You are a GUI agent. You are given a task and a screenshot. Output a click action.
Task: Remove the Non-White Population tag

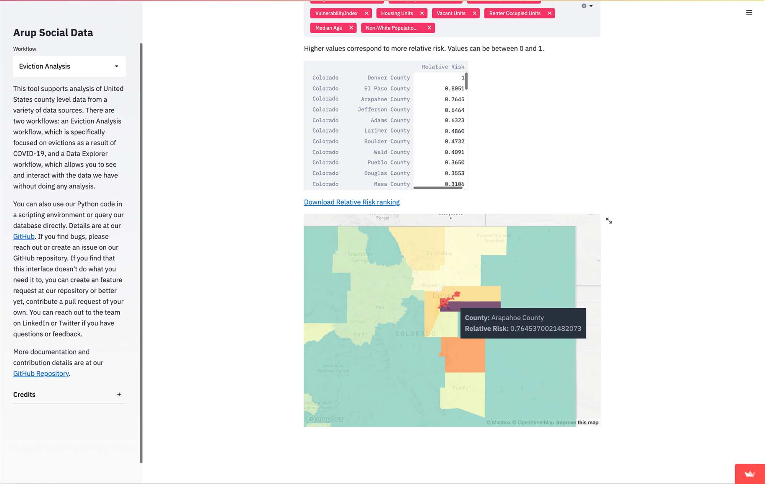pyautogui.click(x=429, y=28)
